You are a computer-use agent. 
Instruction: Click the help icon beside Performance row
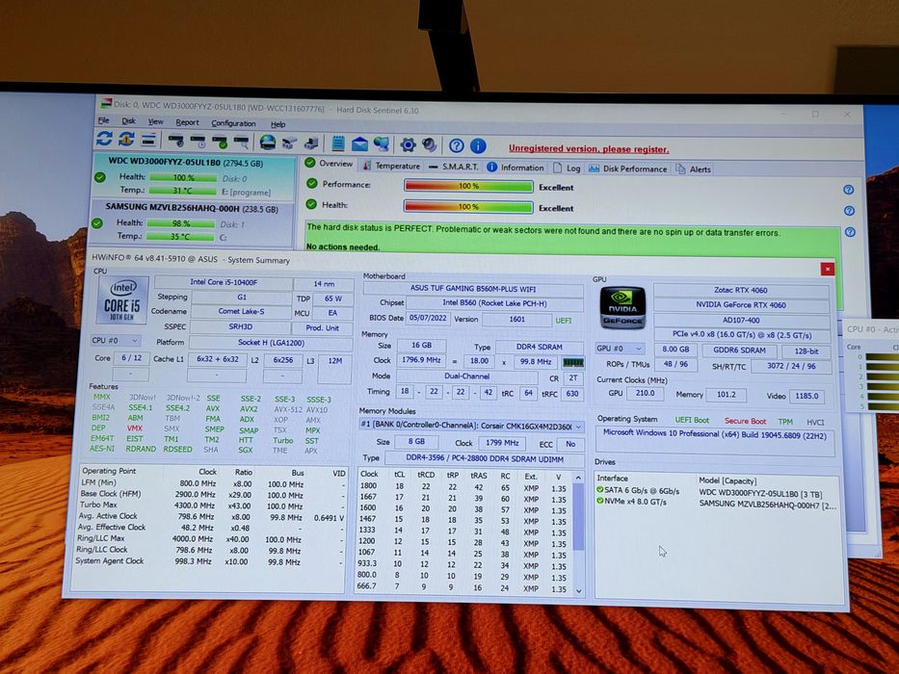[x=849, y=190]
